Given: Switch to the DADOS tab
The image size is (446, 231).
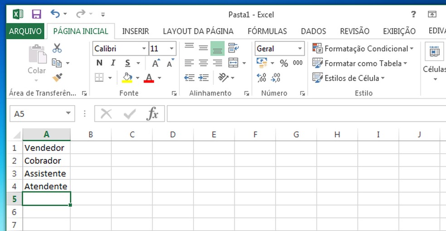Looking at the screenshot, I should 314,31.
